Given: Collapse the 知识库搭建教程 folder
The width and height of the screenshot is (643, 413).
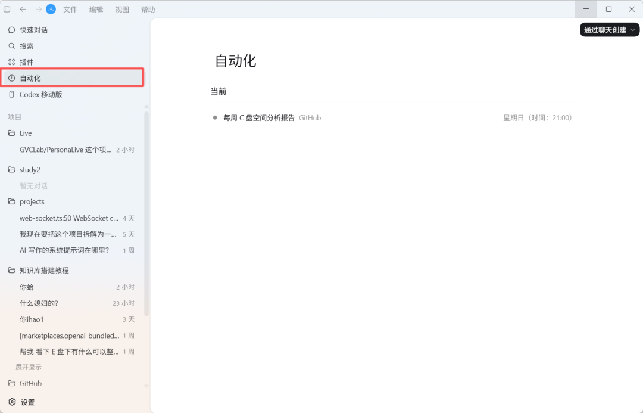Looking at the screenshot, I should [73, 270].
